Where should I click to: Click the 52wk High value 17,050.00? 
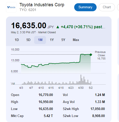tap(98, 109)
